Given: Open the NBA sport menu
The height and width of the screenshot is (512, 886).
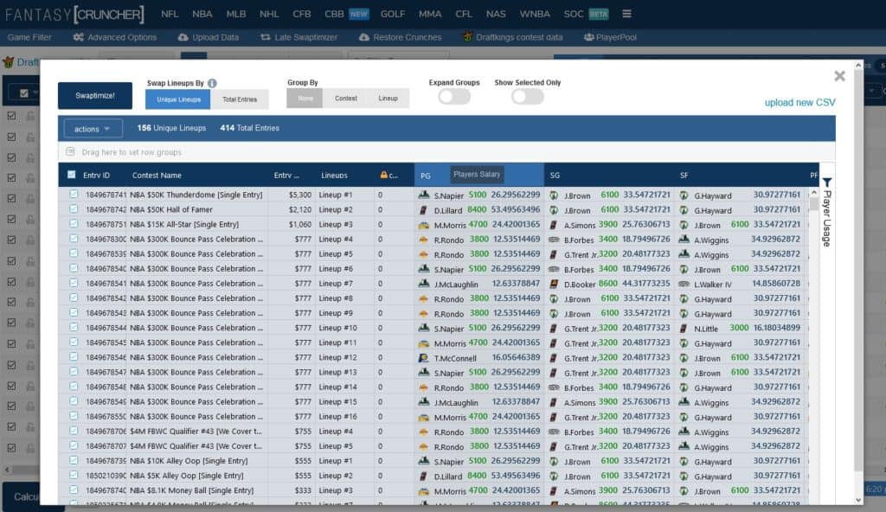Looking at the screenshot, I should tap(202, 14).
